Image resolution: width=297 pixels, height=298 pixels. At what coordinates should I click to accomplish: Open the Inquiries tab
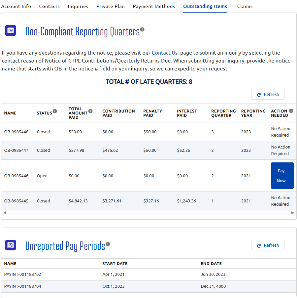(78, 6)
